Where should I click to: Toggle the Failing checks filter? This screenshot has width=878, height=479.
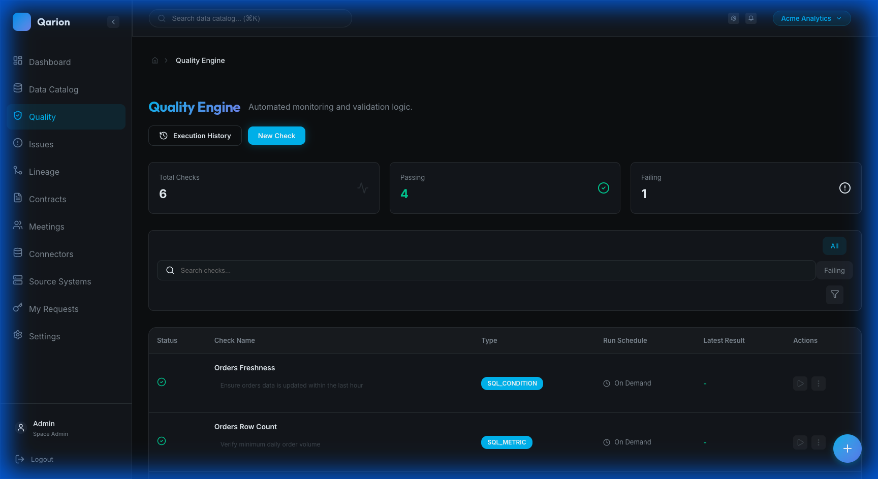pos(834,270)
